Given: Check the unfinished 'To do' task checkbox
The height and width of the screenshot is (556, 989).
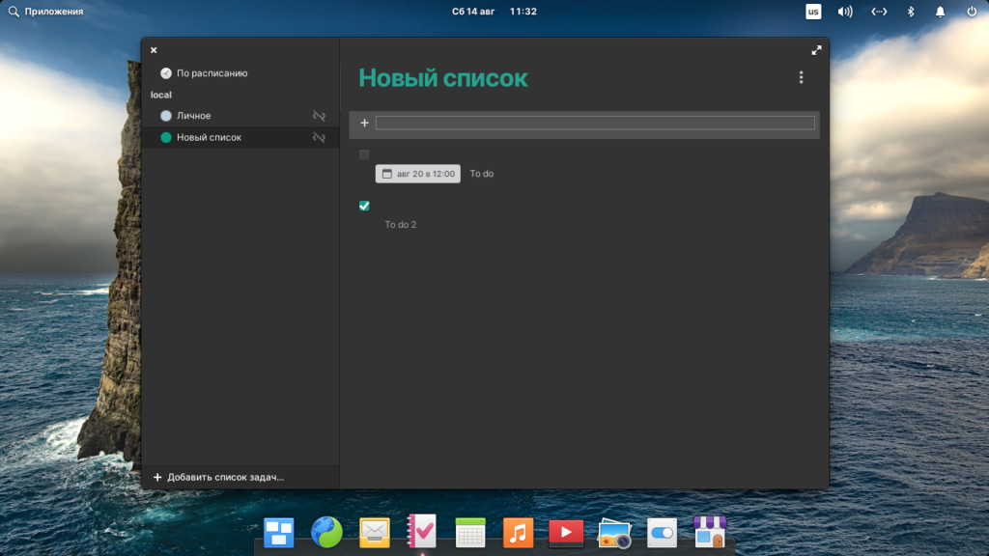Looking at the screenshot, I should (364, 154).
